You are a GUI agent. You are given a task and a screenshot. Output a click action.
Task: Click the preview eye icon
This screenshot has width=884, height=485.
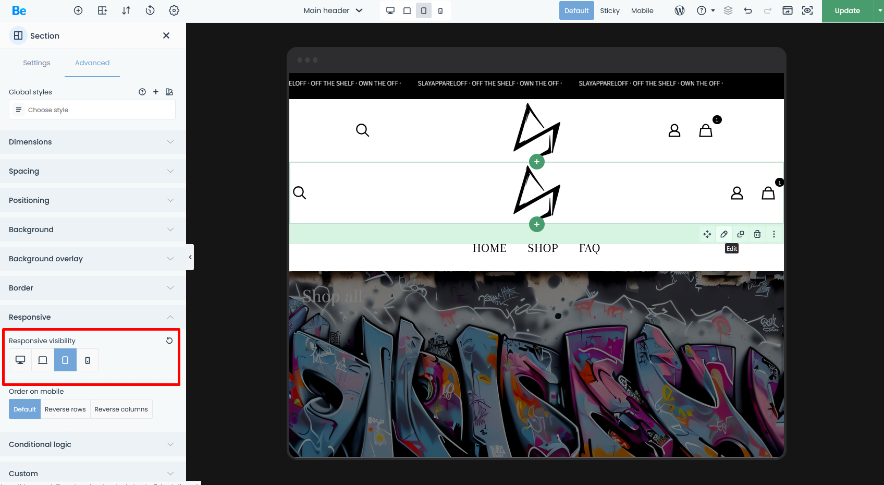pyautogui.click(x=807, y=10)
